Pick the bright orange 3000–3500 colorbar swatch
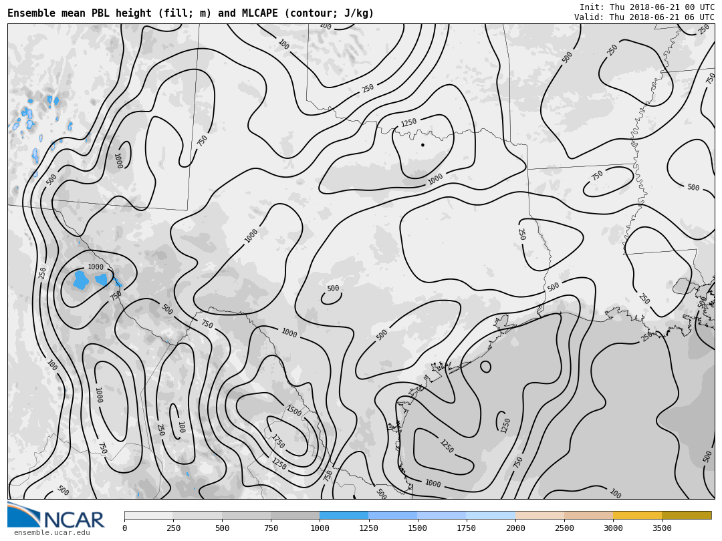This screenshot has height=541, width=722. (637, 516)
